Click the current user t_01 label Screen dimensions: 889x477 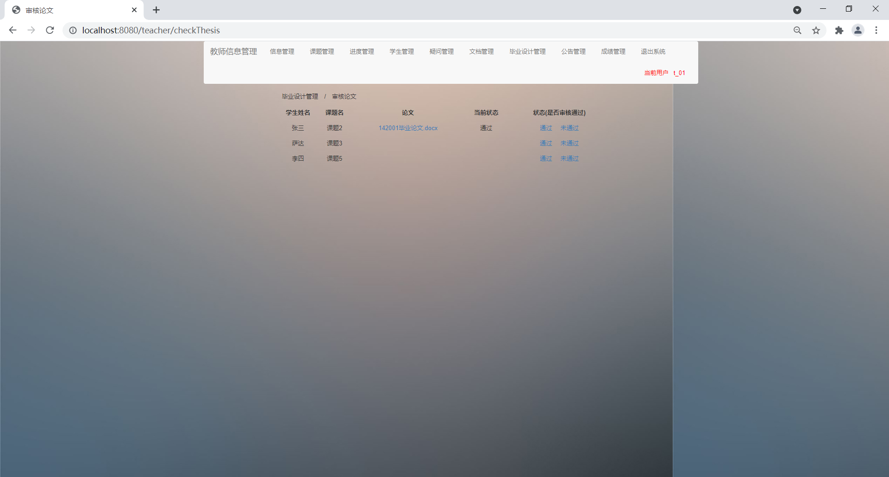pyautogui.click(x=664, y=73)
